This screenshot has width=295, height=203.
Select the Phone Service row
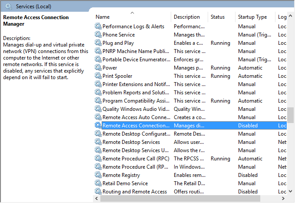pyautogui.click(x=119, y=35)
